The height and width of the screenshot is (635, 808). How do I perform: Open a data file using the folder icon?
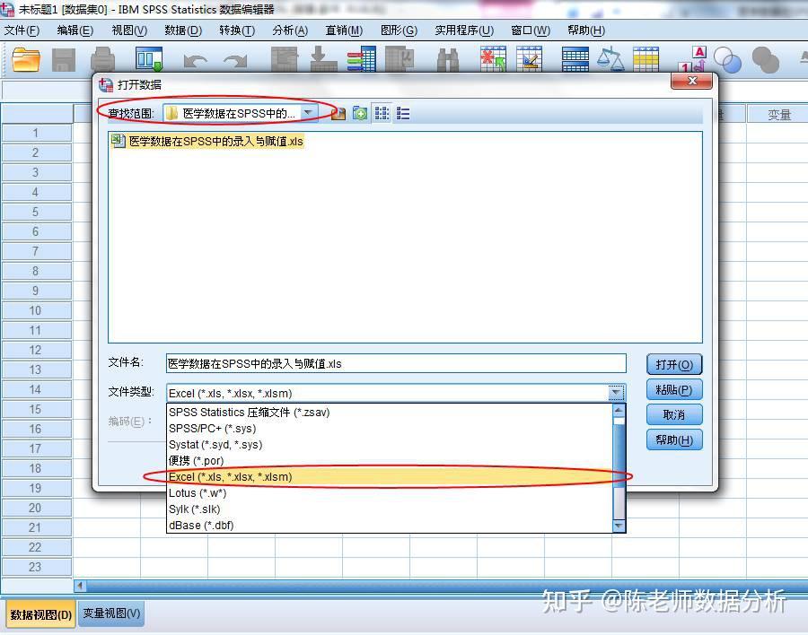tap(24, 59)
